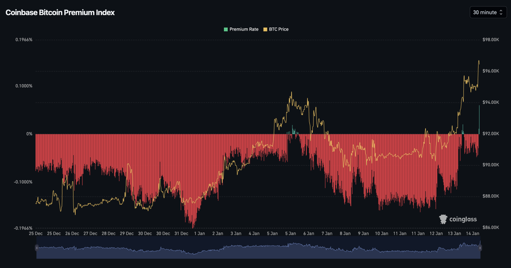Click the tall green premium bar on 14 Jan
This screenshot has height=268, width=511.
pos(479,120)
